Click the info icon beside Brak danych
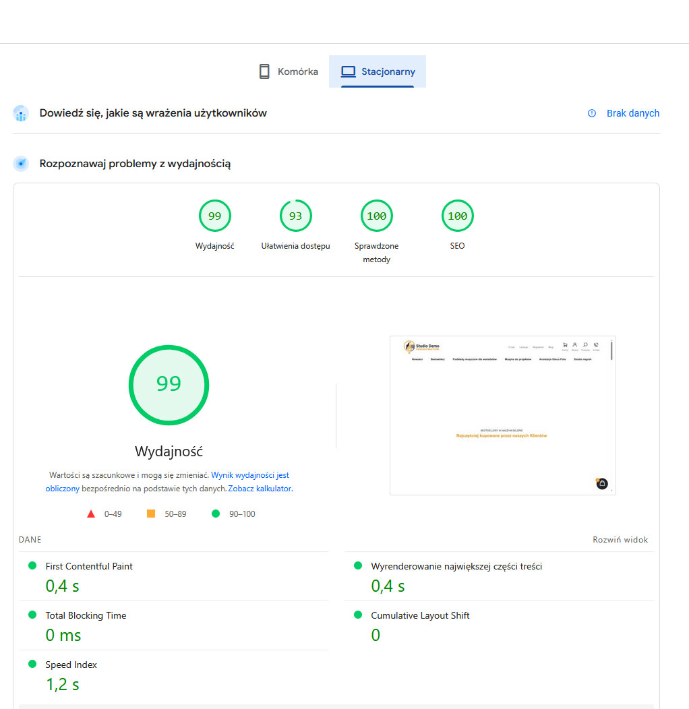 pos(592,113)
